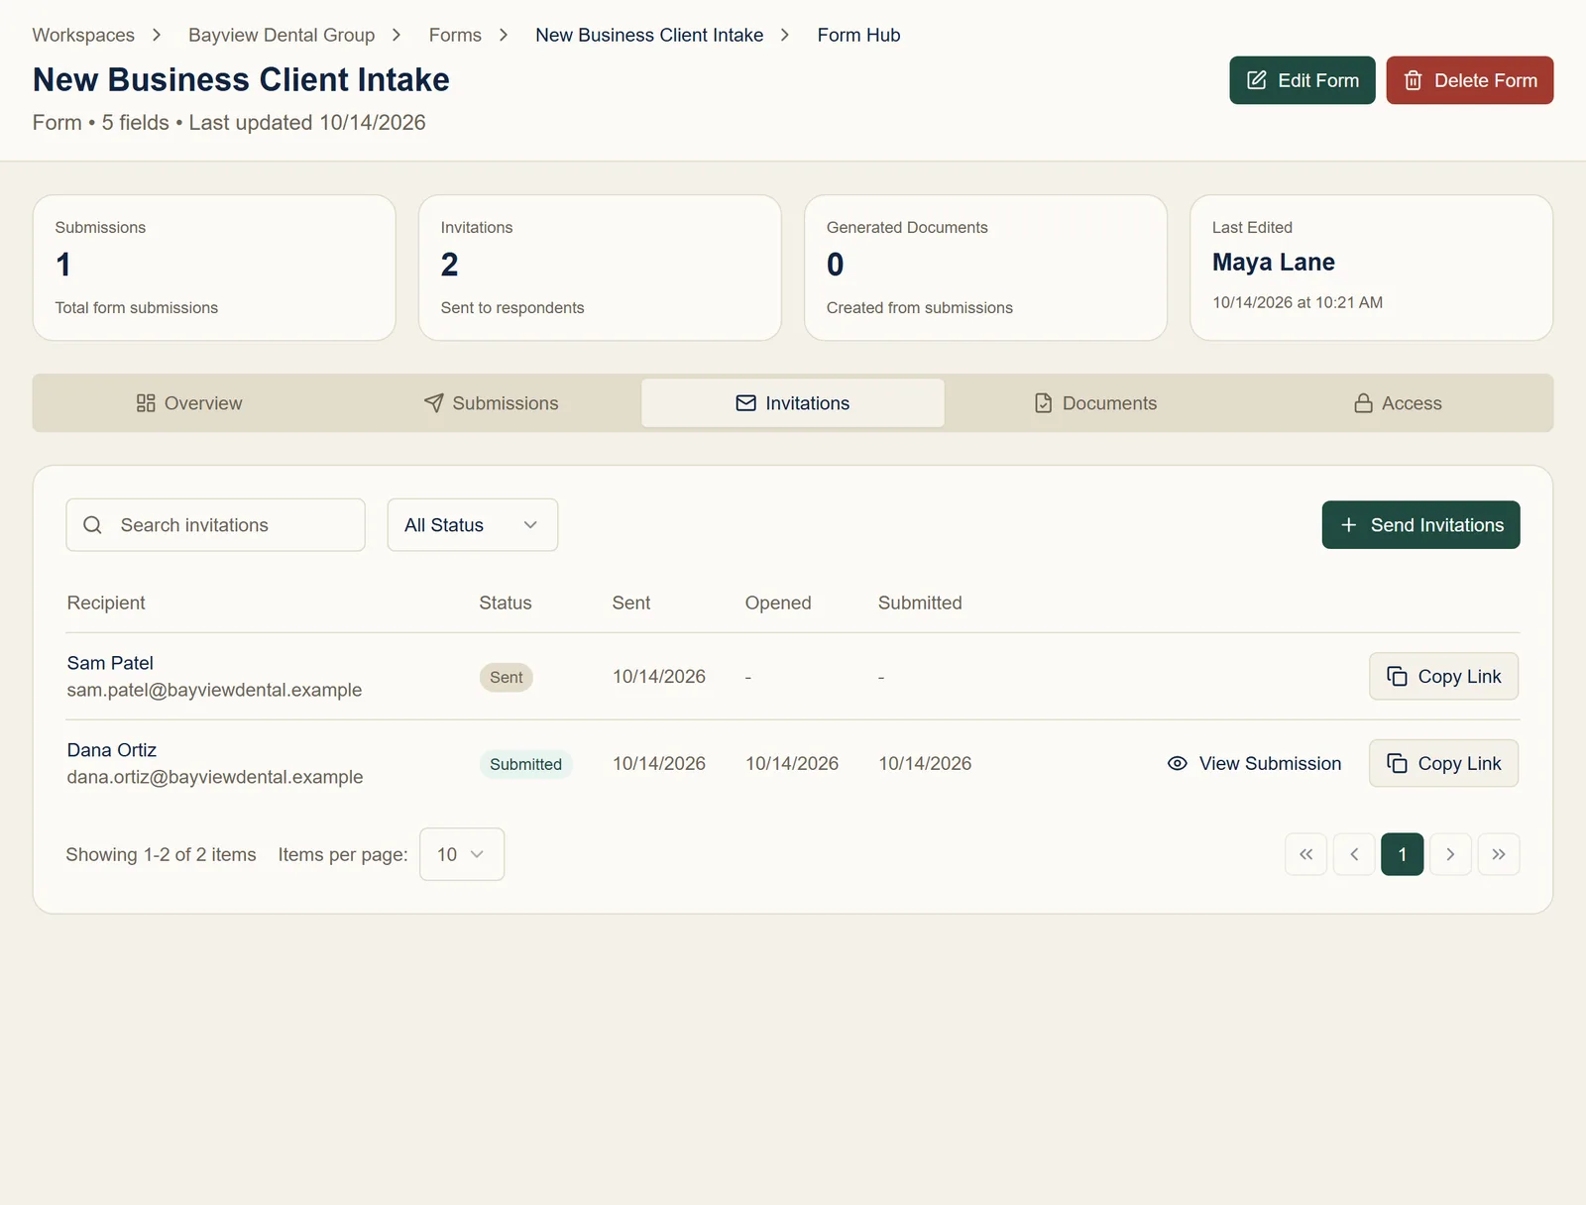Open the Documents tab
The height and width of the screenshot is (1205, 1586).
1095,403
